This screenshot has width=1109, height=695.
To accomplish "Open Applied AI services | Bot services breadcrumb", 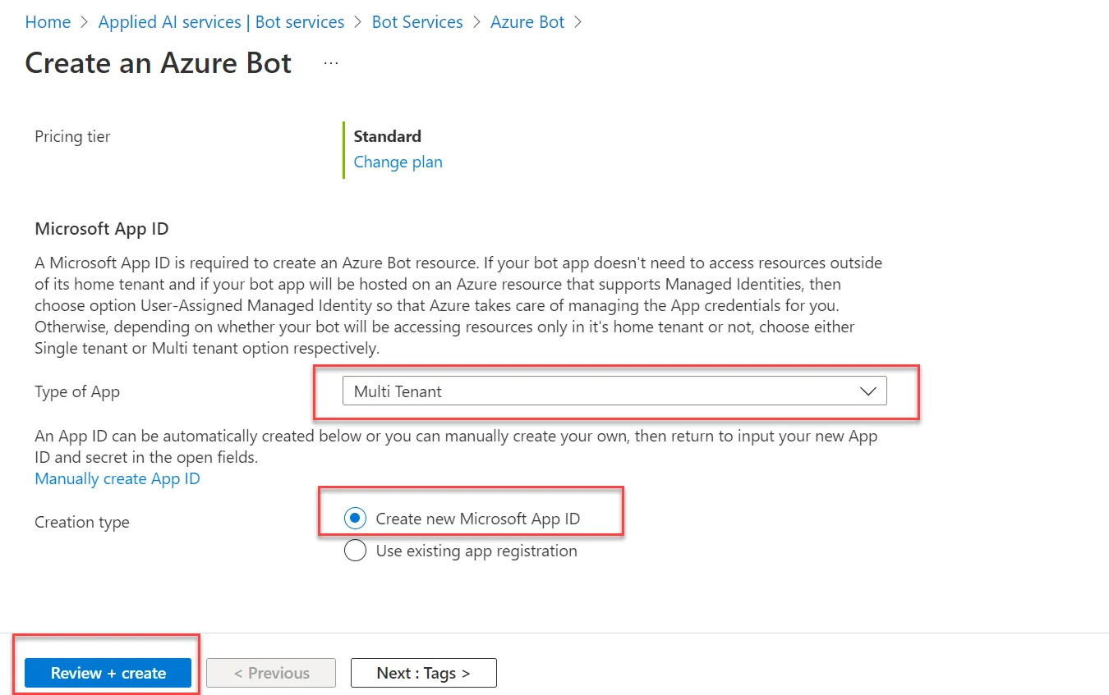I will (221, 22).
